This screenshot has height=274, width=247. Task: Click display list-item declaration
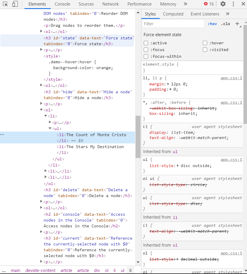[172, 132]
